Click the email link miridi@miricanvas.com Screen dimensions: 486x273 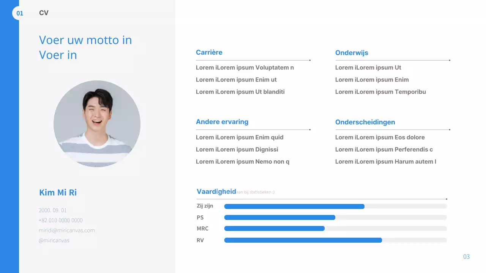click(66, 230)
